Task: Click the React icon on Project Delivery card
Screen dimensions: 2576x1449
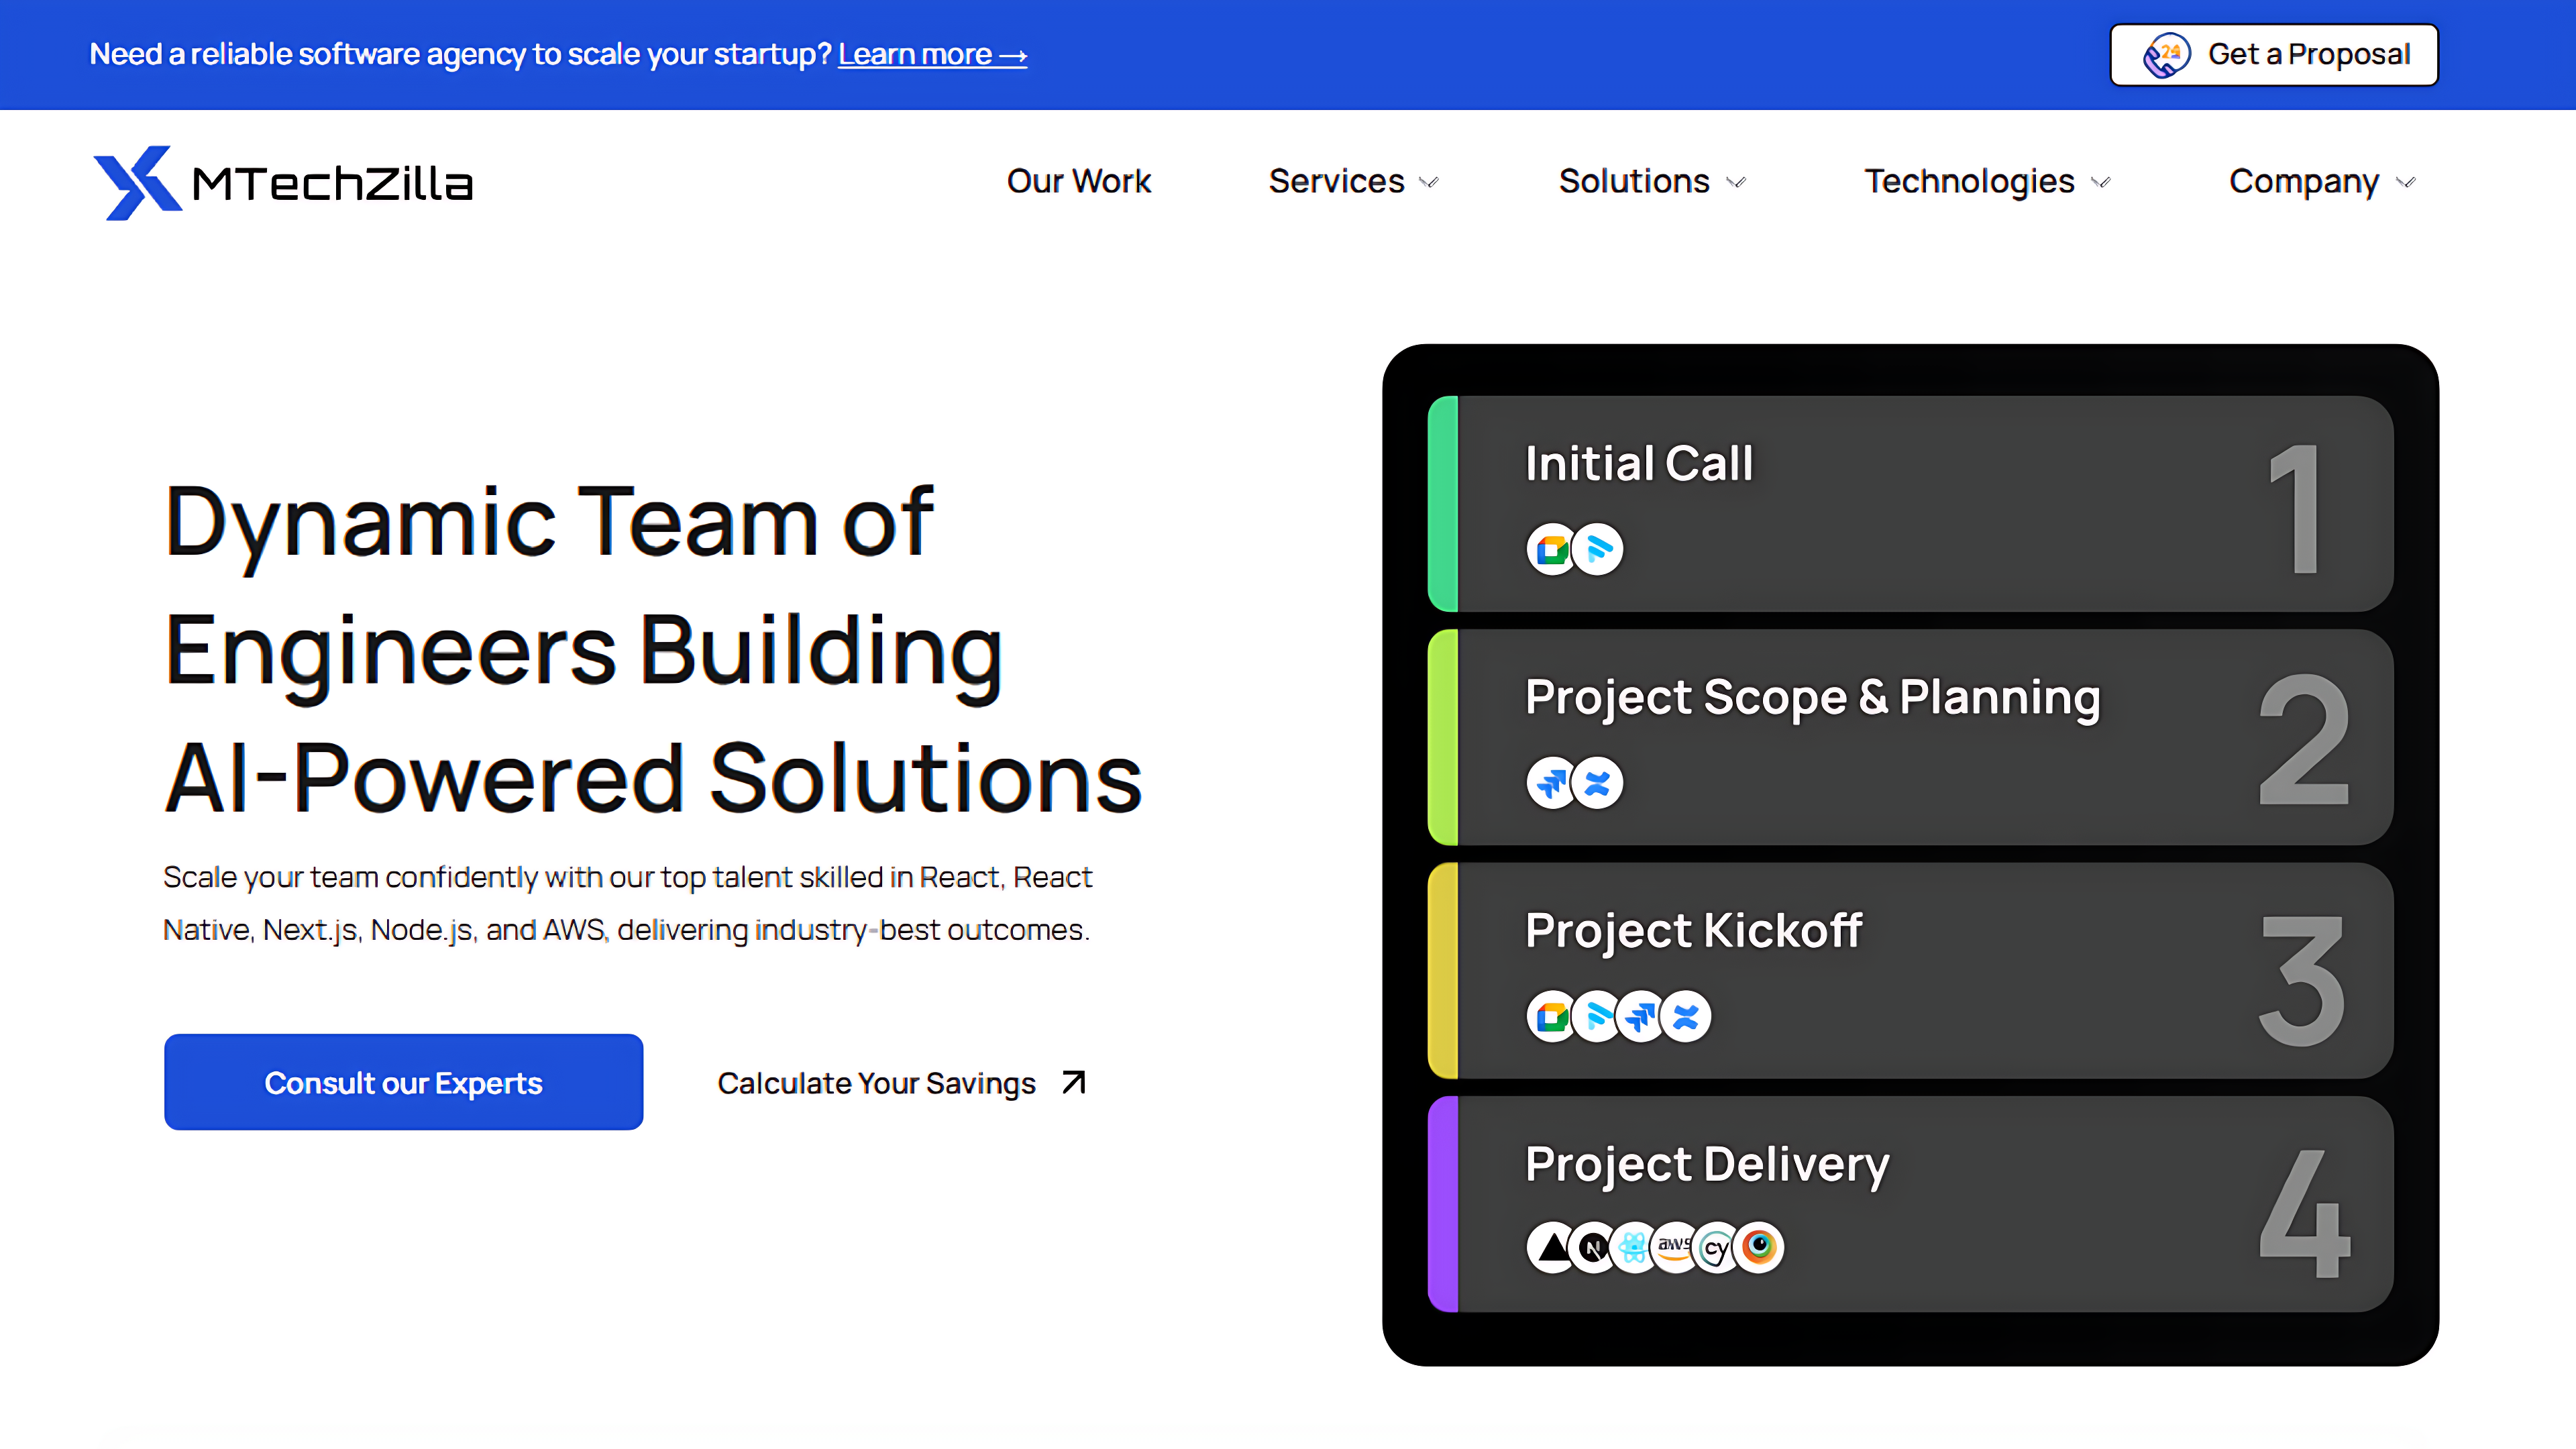Action: (1634, 1247)
